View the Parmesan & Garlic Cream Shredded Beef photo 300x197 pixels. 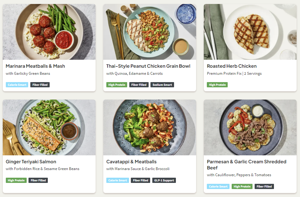[250, 127]
